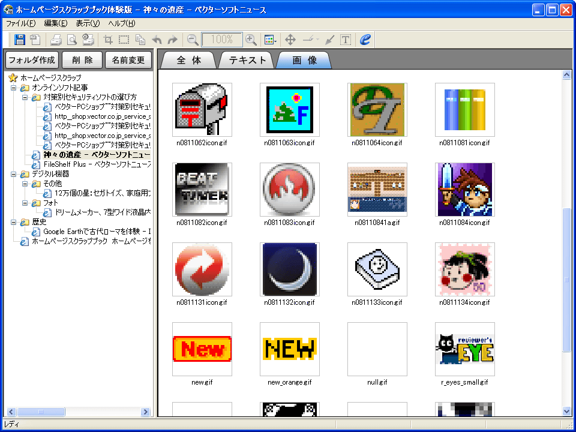Image resolution: width=576 pixels, height=432 pixels.
Task: Click the Internet Explorer icon in toolbar
Action: click(x=365, y=40)
